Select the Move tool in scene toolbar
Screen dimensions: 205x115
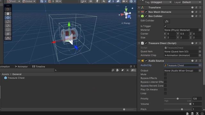click(x=8, y=18)
